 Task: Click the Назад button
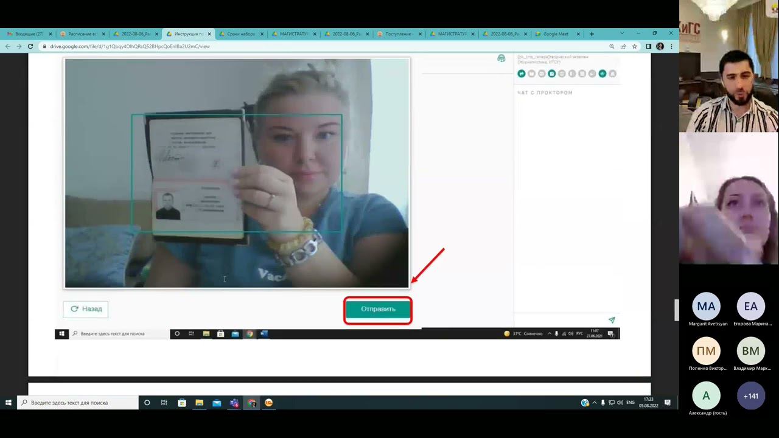(x=86, y=309)
